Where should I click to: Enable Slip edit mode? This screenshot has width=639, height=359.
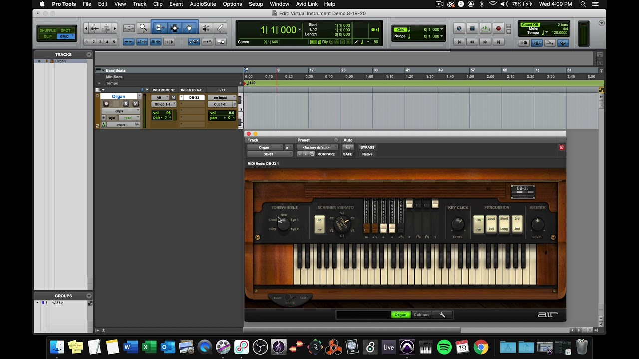click(x=48, y=36)
